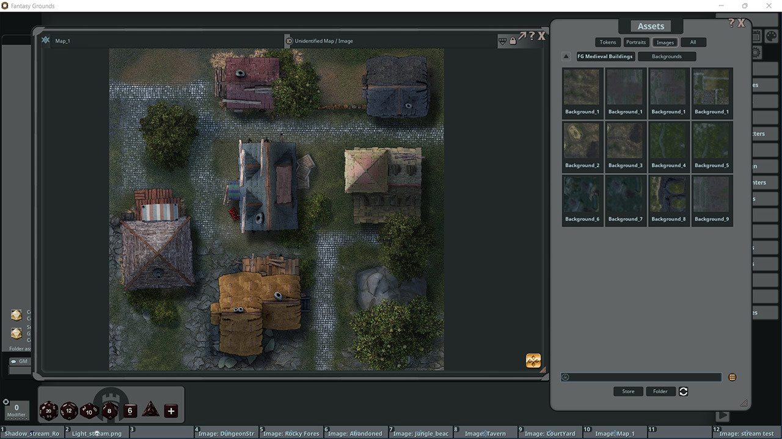Select the d4 die from the dice tray
This screenshot has width=782, height=439.
[150, 411]
